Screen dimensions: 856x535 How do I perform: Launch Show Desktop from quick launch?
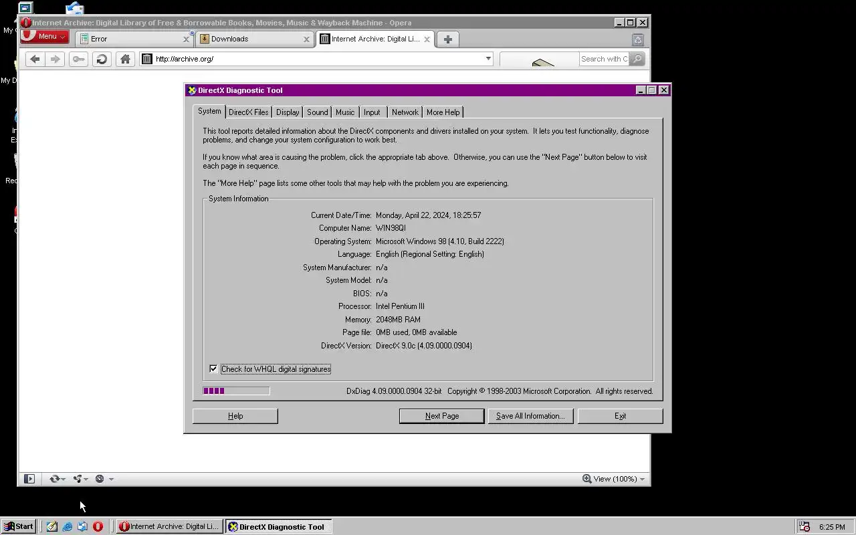point(51,526)
